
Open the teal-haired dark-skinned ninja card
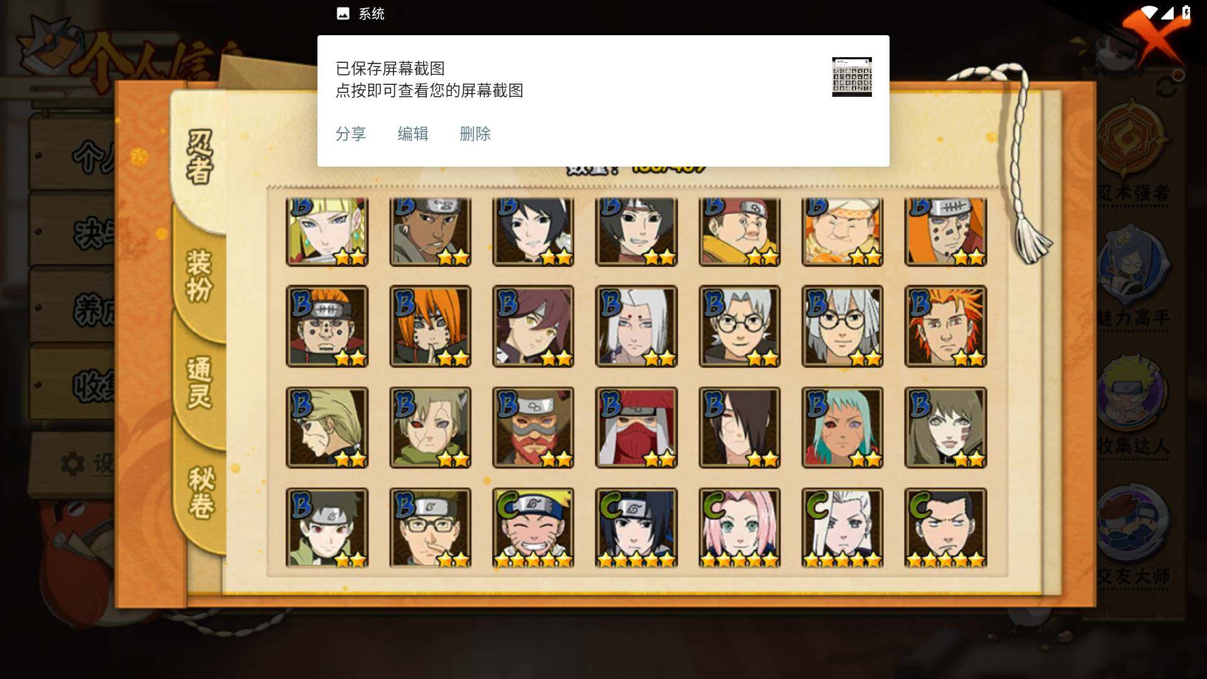coord(842,428)
